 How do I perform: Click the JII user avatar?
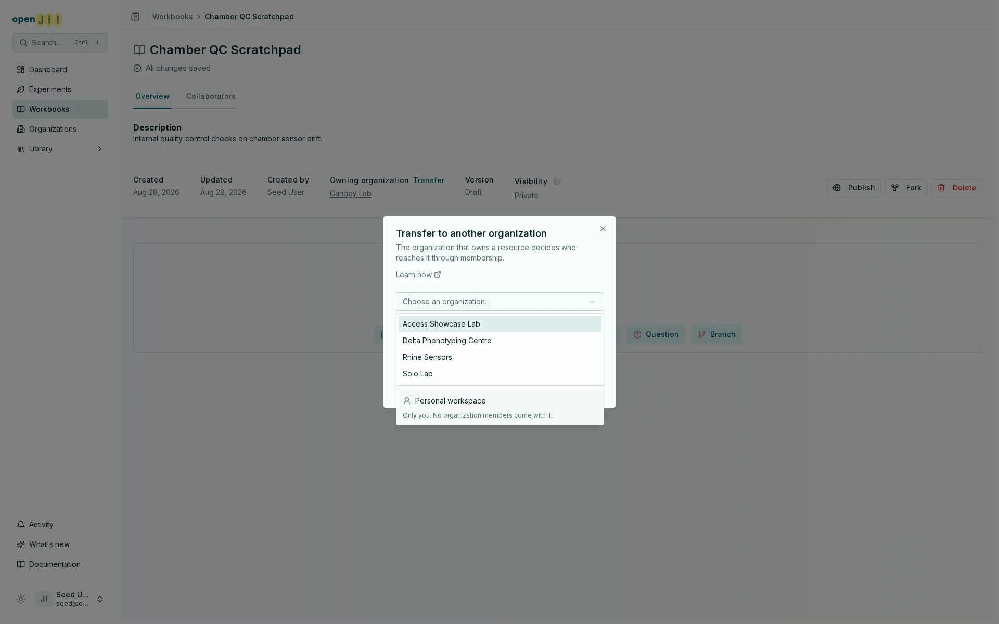point(44,599)
